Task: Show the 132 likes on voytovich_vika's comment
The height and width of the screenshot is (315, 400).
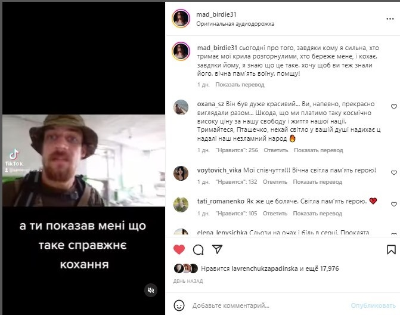Action: pyautogui.click(x=236, y=182)
